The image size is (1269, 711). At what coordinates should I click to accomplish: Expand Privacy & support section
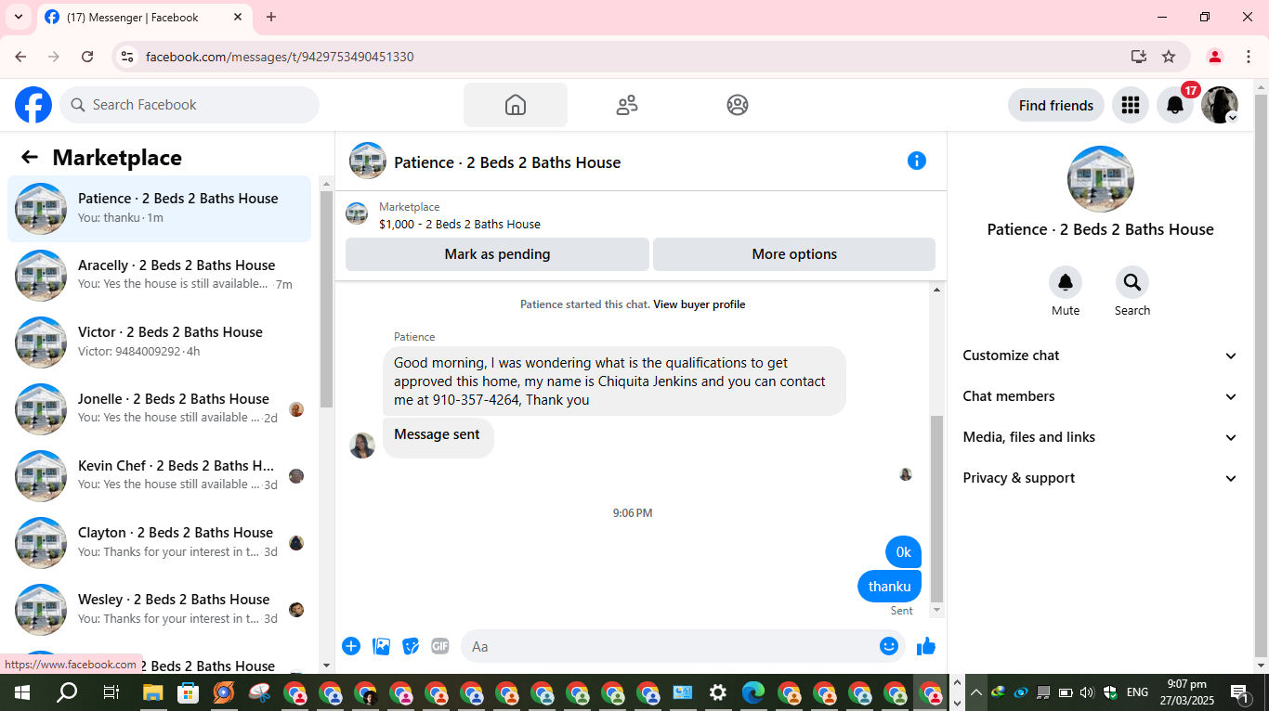click(x=1101, y=478)
